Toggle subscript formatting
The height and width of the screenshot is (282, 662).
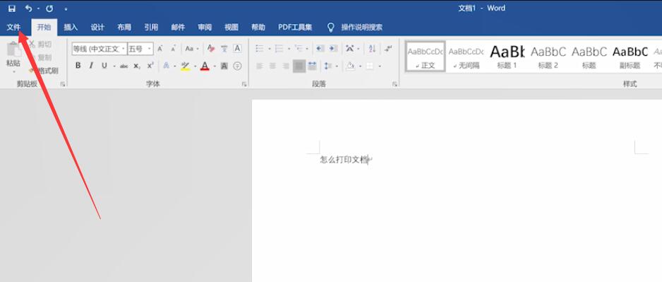pos(137,66)
